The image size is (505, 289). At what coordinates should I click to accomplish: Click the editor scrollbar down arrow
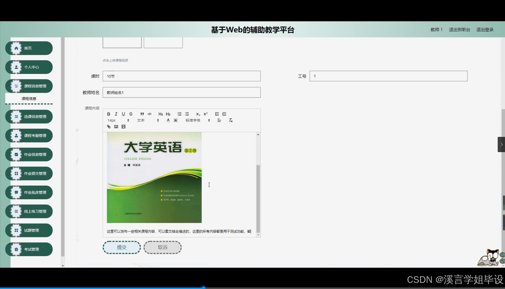pyautogui.click(x=258, y=235)
